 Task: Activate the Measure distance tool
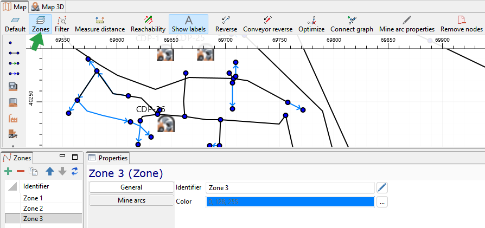(x=100, y=24)
